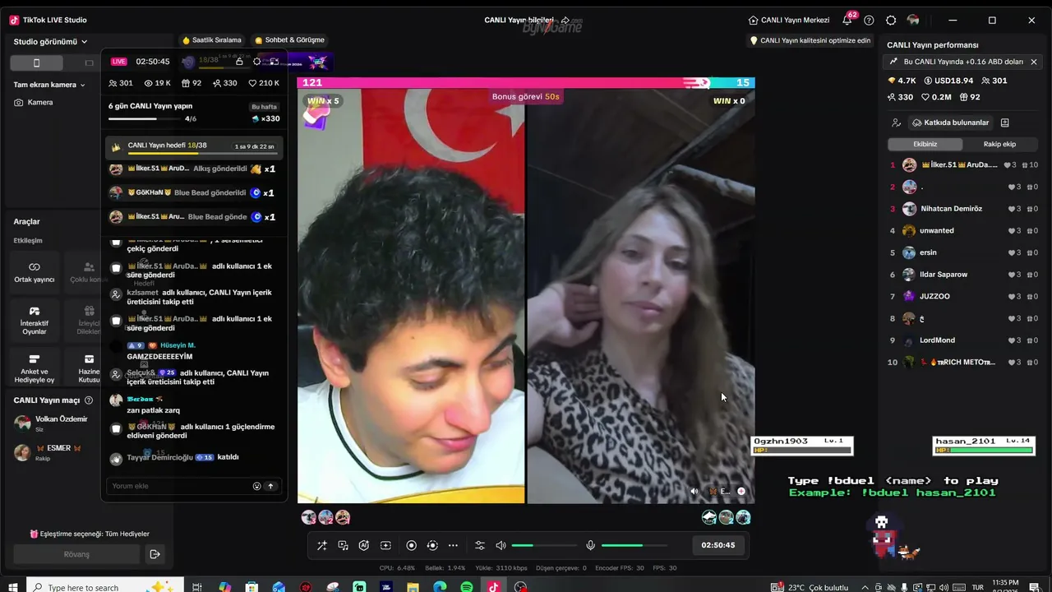Open Eşleştirme seçeneği: Tüm Hediyeler
The width and height of the screenshot is (1052, 592).
pyautogui.click(x=90, y=534)
